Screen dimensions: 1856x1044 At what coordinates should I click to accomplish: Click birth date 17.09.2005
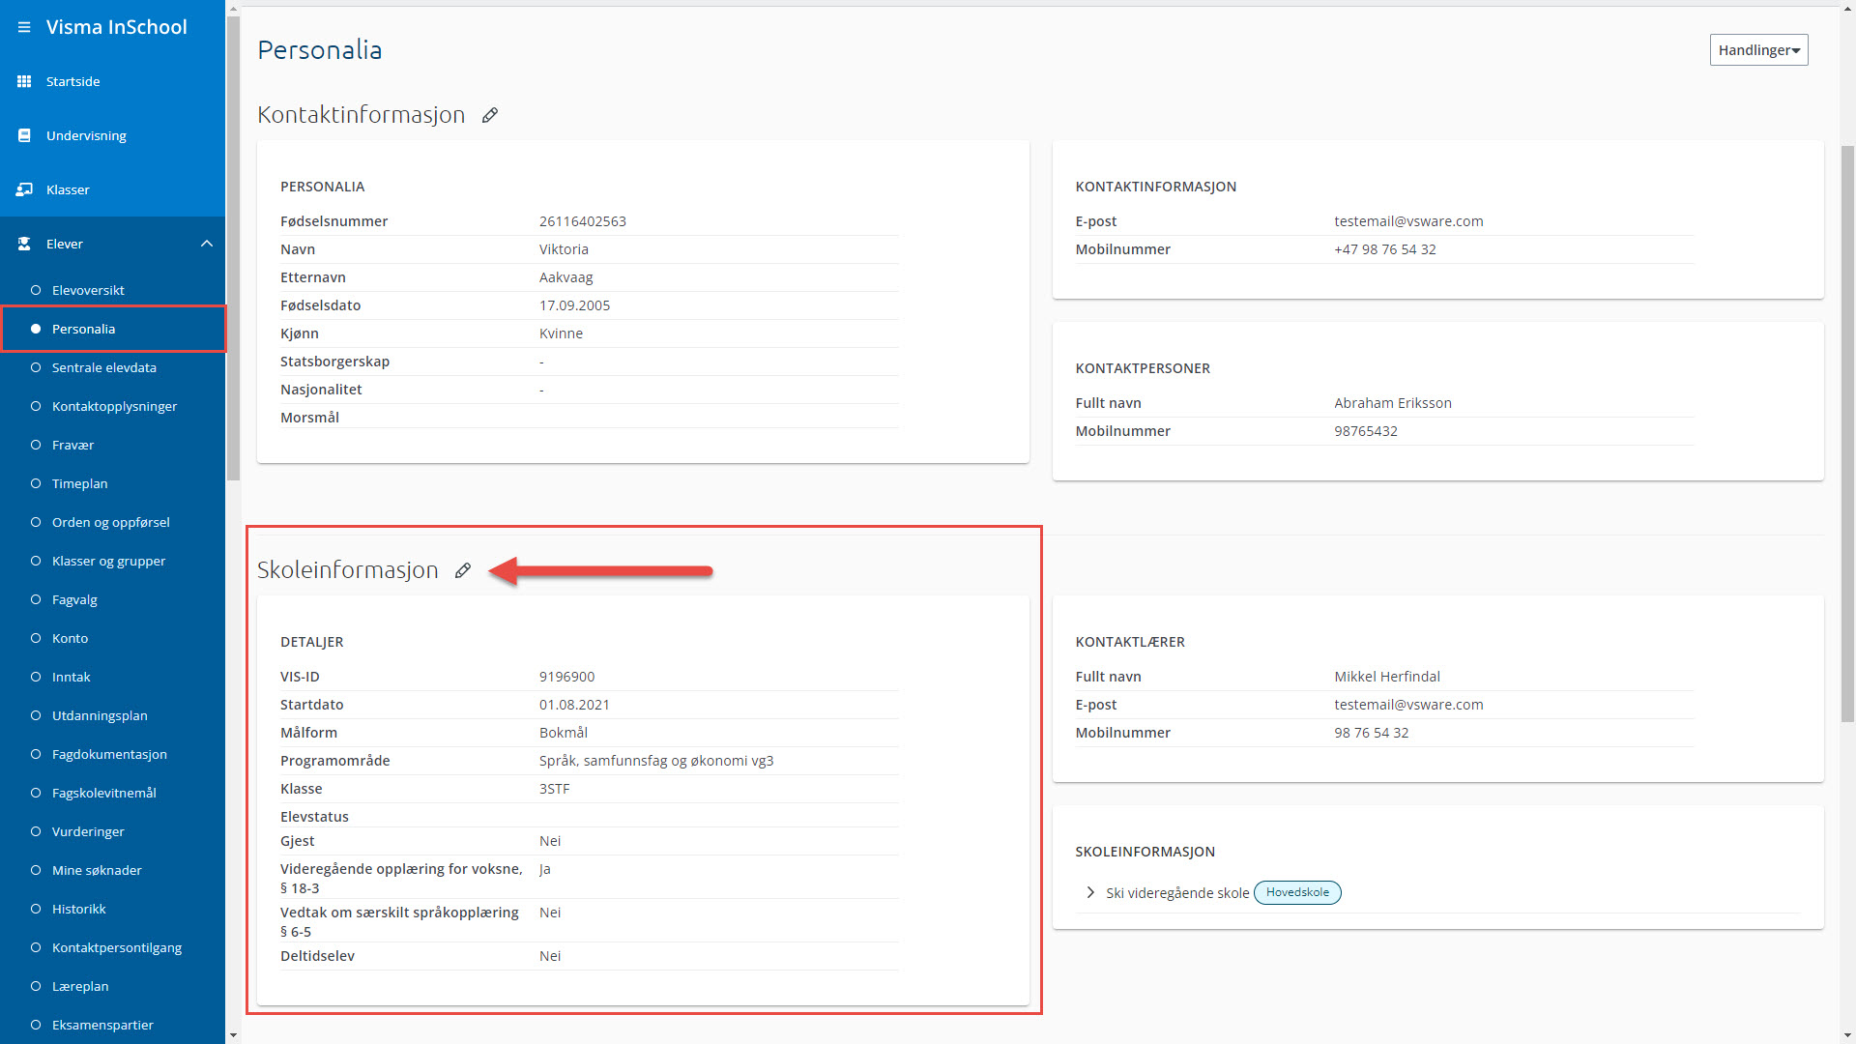pyautogui.click(x=574, y=305)
